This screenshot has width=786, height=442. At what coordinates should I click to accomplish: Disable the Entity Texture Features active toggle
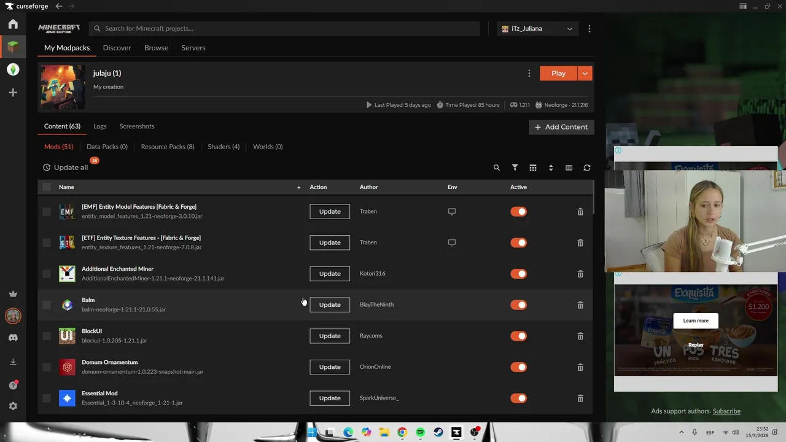519,242
